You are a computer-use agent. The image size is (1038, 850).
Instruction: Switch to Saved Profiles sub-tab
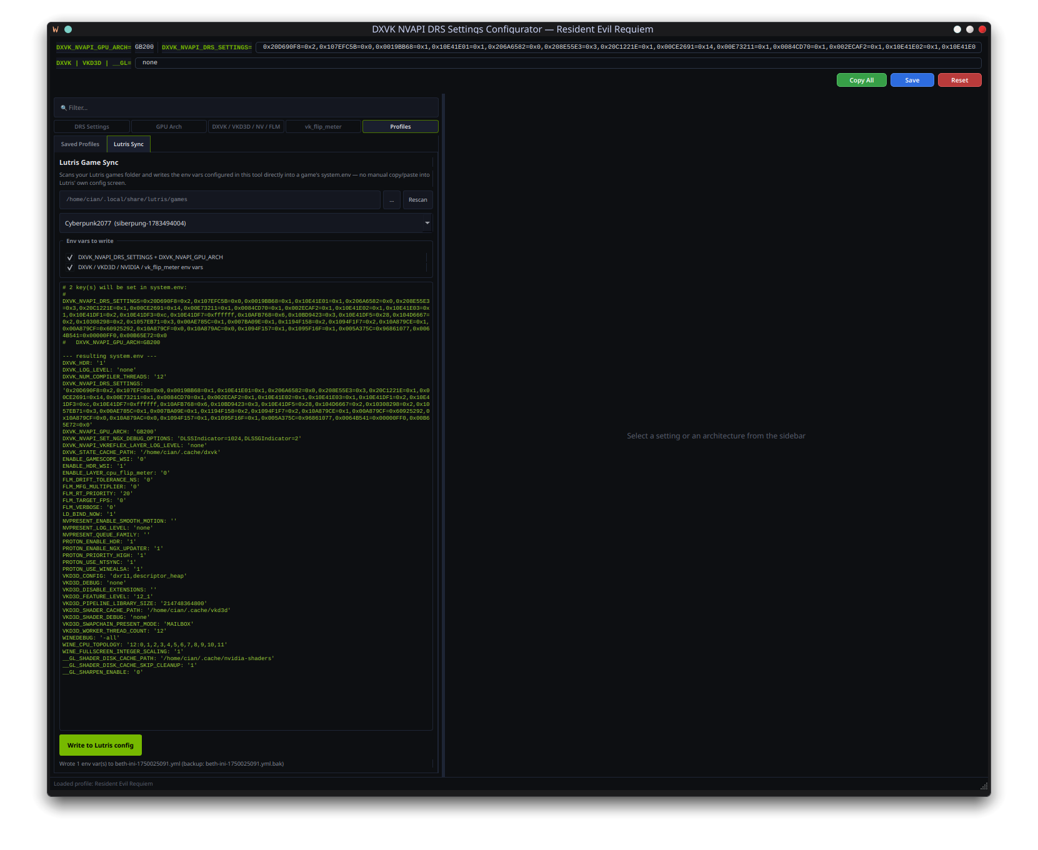80,144
